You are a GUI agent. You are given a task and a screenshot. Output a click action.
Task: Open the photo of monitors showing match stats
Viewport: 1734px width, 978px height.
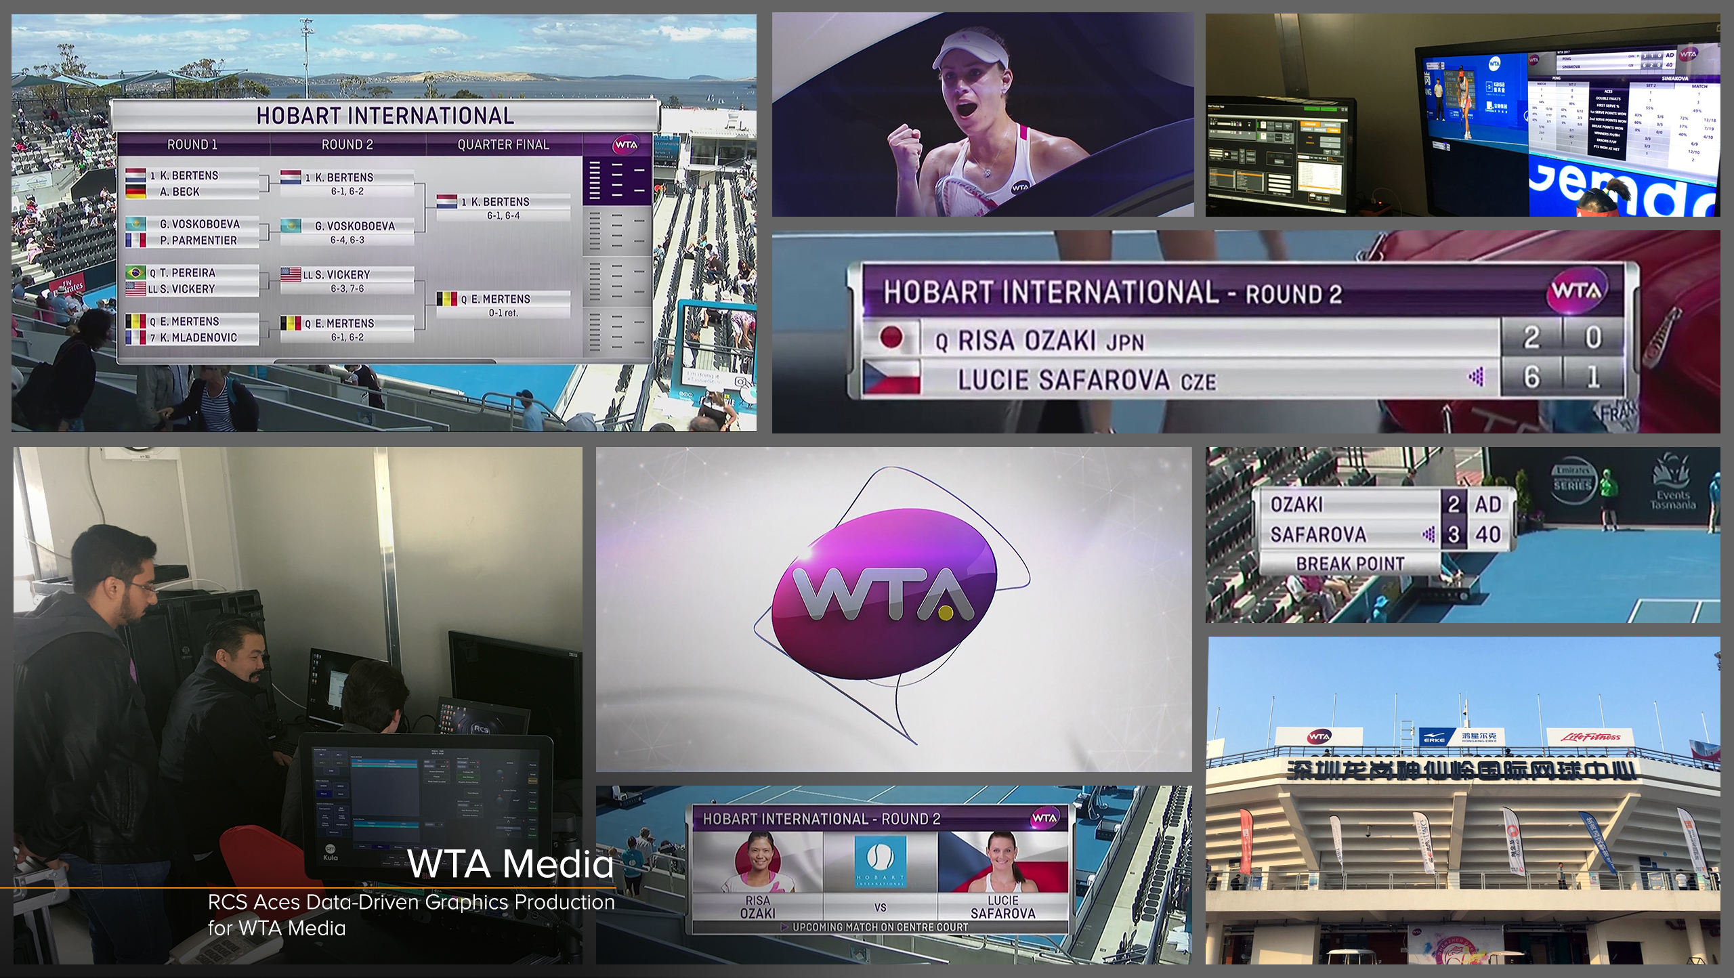pos(1462,115)
